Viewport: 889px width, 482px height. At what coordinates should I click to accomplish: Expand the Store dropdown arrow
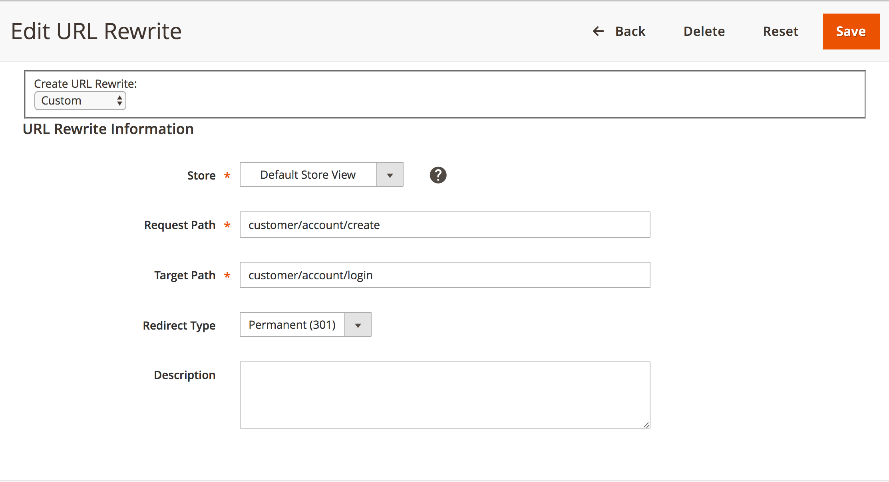coord(390,175)
